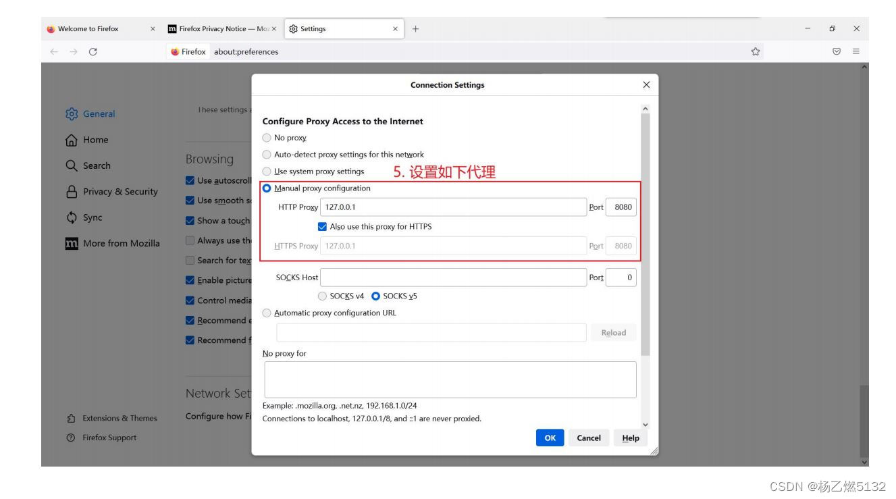Screen dimensions: 896x499
Task: Open a new tab with plus button
Action: click(x=416, y=29)
